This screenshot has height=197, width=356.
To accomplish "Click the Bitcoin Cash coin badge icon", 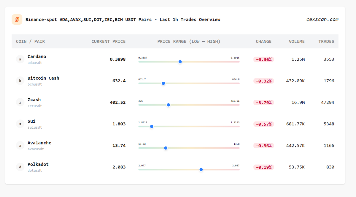I will point(20,81).
